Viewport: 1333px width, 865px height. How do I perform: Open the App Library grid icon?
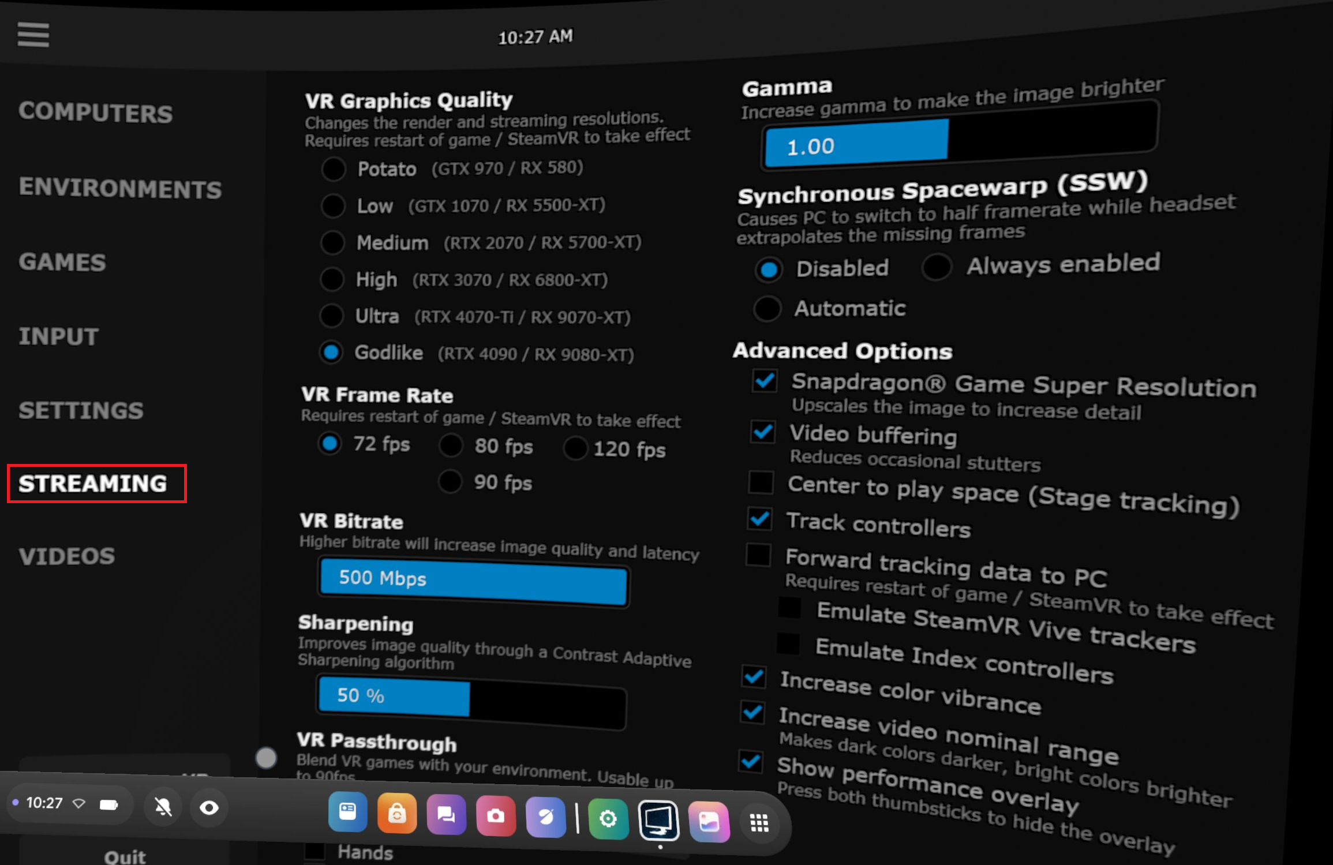point(759,823)
